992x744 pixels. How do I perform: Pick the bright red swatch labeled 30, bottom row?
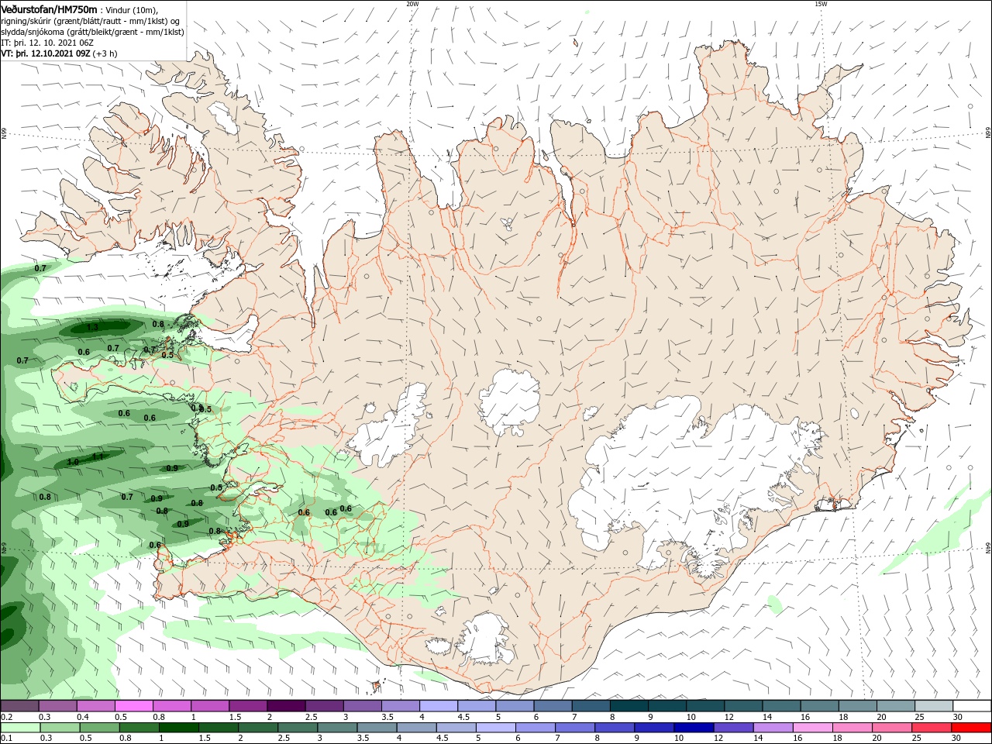coord(971,728)
